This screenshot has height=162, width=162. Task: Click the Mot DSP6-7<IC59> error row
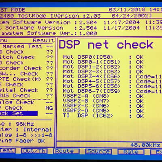[112, 91]
